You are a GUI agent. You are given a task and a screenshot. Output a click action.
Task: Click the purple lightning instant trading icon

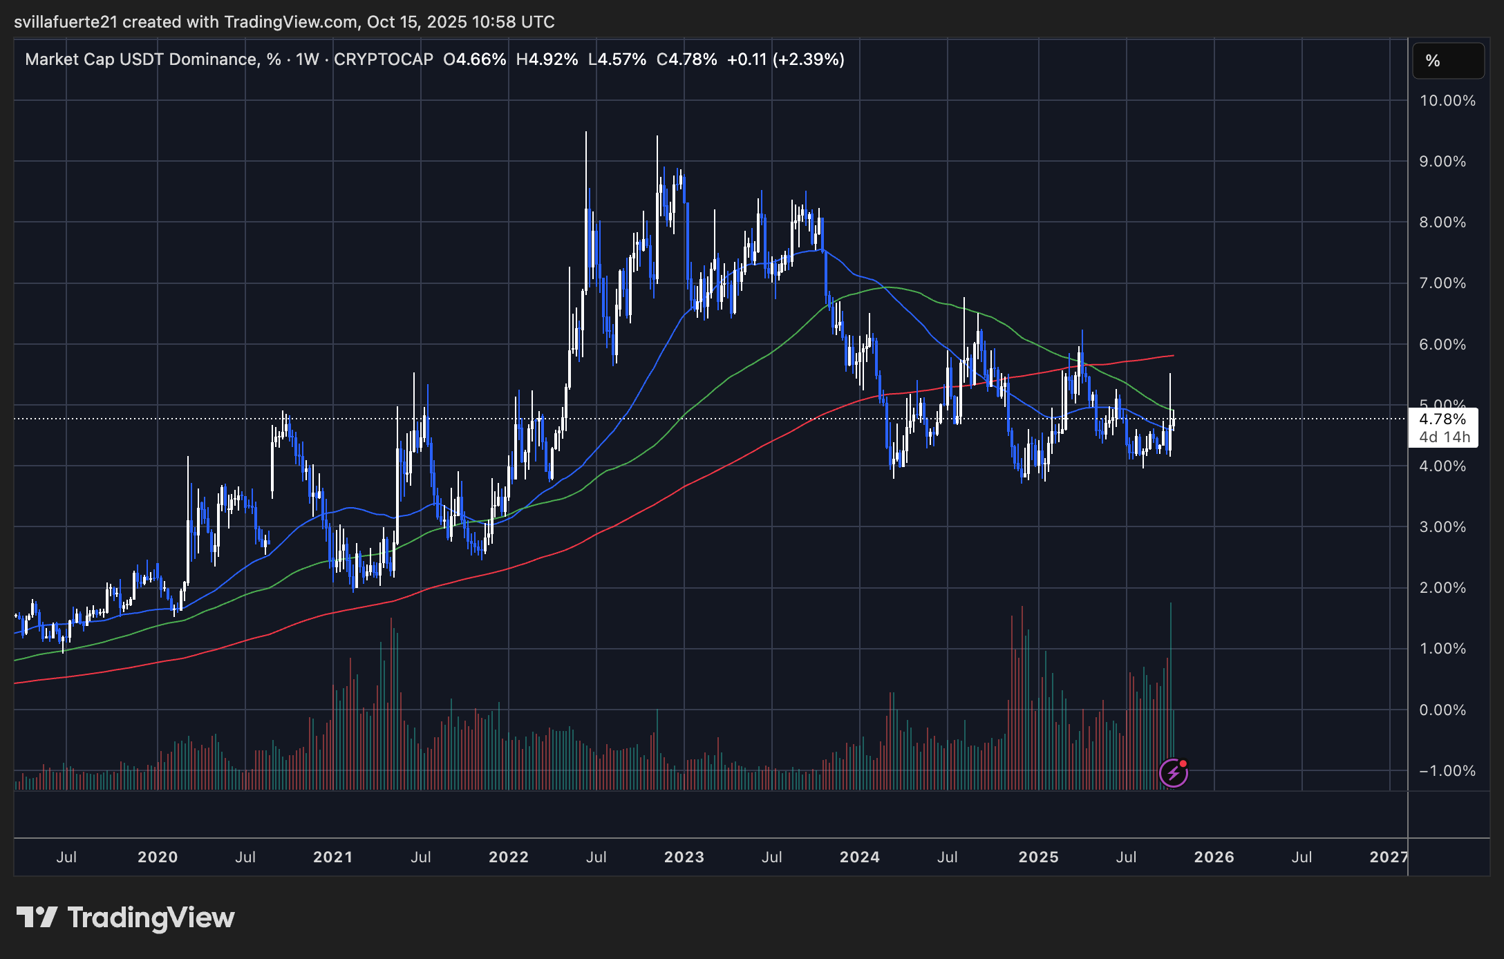1174,772
